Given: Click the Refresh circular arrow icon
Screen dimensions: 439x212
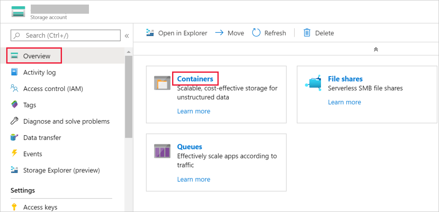Looking at the screenshot, I should [x=256, y=33].
